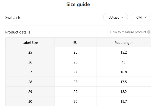This screenshot has width=156, height=109.
Task: Click the chevron beside EU size
Action: [122, 17]
